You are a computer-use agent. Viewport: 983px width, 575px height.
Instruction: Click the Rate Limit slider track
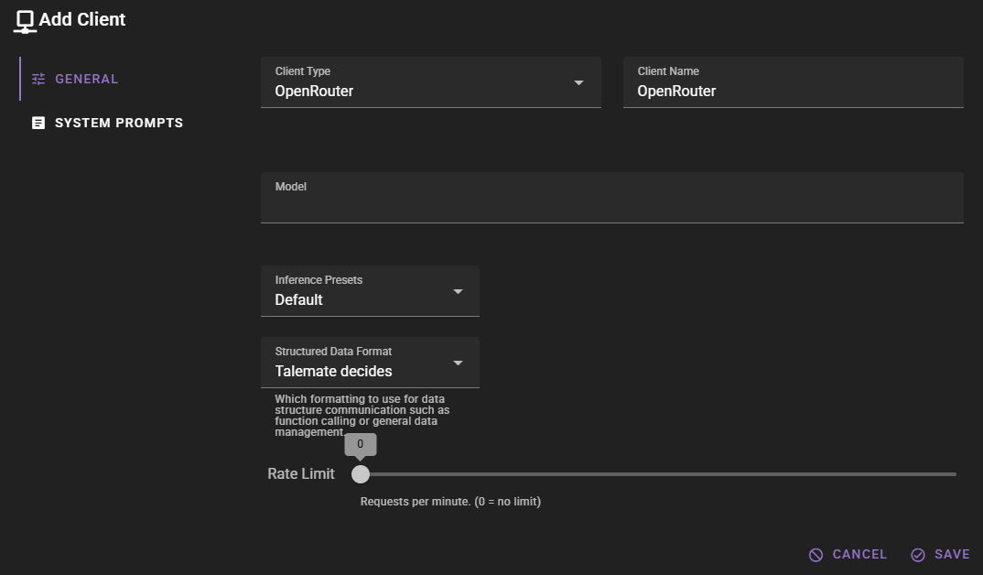(x=658, y=474)
